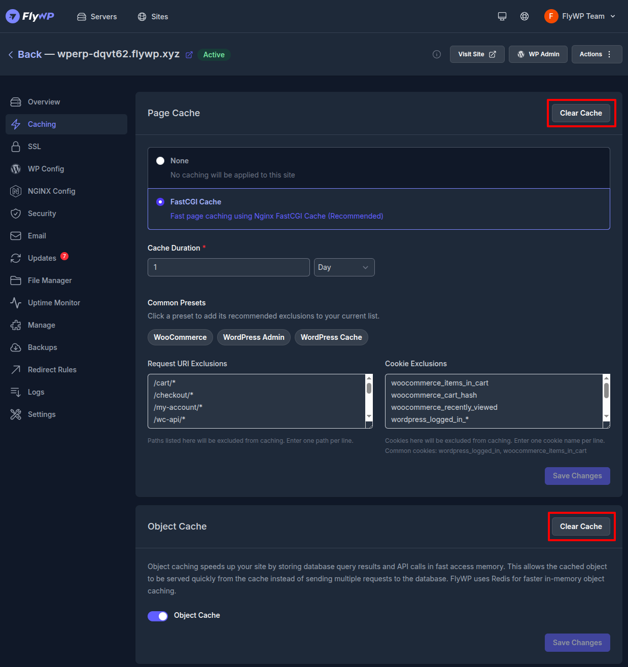This screenshot has width=628, height=667.
Task: Expand the FlyWP Team account menu
Action: [x=580, y=16]
